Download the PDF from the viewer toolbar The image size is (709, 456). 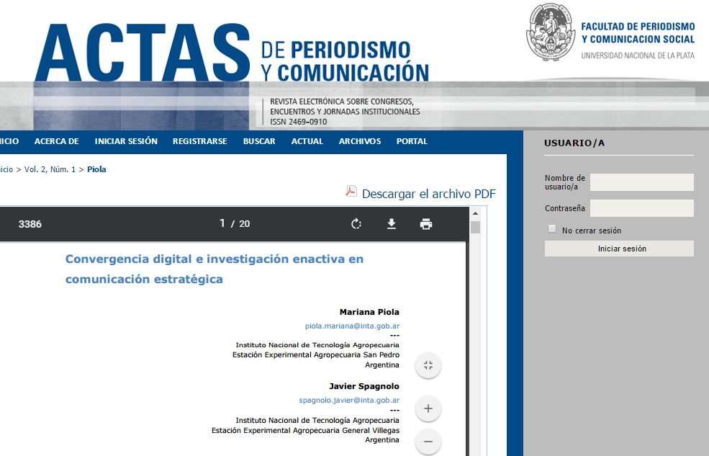coord(392,224)
